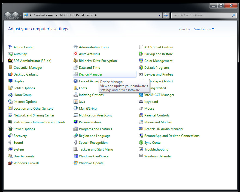
Task: Open the Indexing Options link
Action: pos(91,95)
